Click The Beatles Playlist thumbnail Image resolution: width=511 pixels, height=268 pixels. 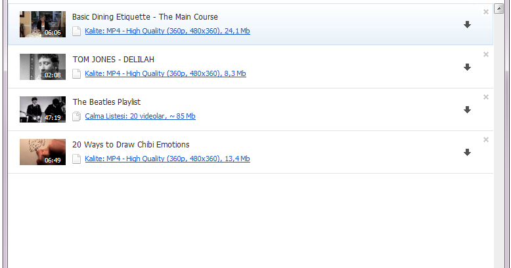[x=42, y=109]
